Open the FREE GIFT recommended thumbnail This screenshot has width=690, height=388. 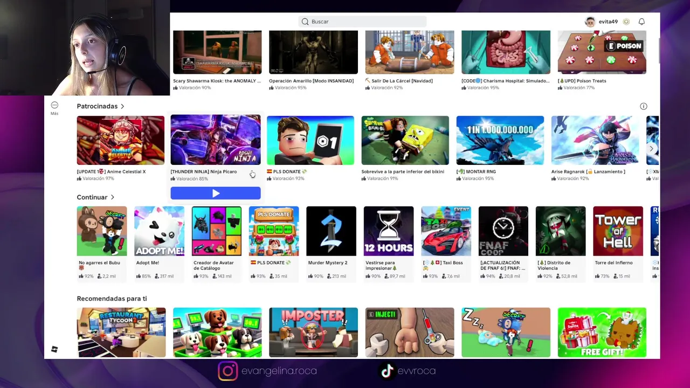602,332
